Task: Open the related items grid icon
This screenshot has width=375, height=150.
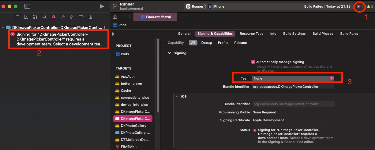Action: [x=115, y=16]
